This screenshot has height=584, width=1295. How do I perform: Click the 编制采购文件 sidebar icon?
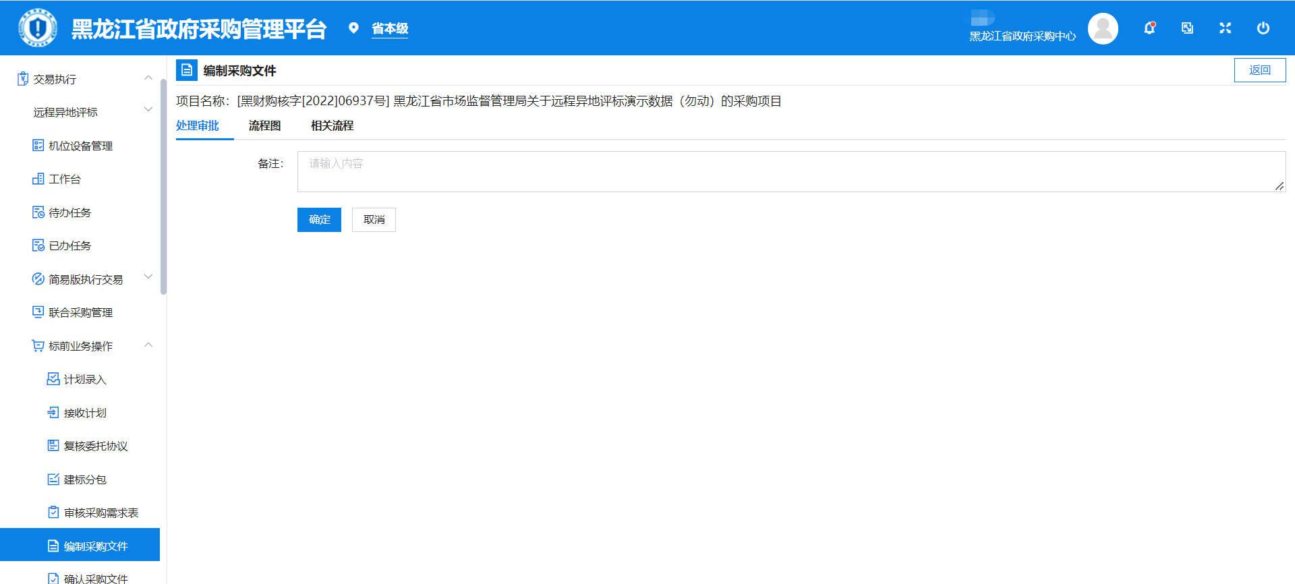(x=53, y=546)
